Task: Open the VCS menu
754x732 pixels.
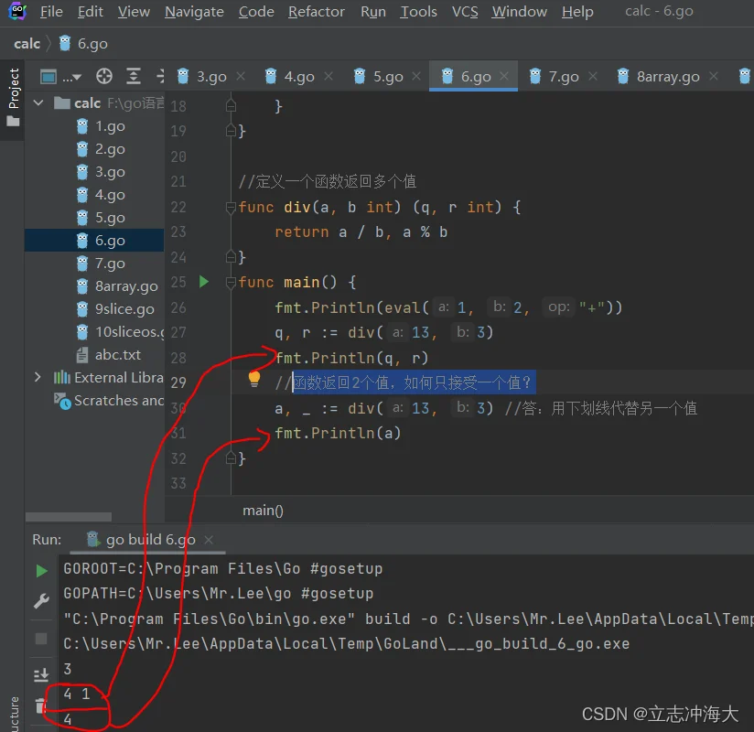Action: pyautogui.click(x=465, y=12)
